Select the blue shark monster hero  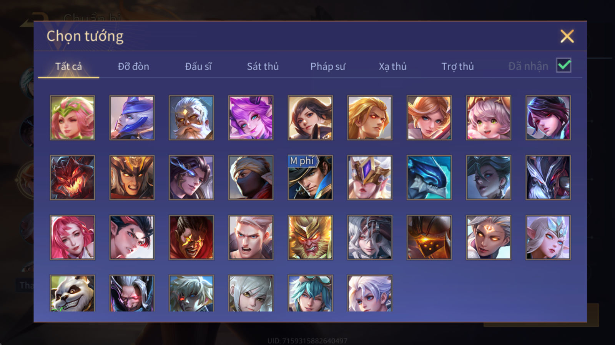(x=429, y=177)
